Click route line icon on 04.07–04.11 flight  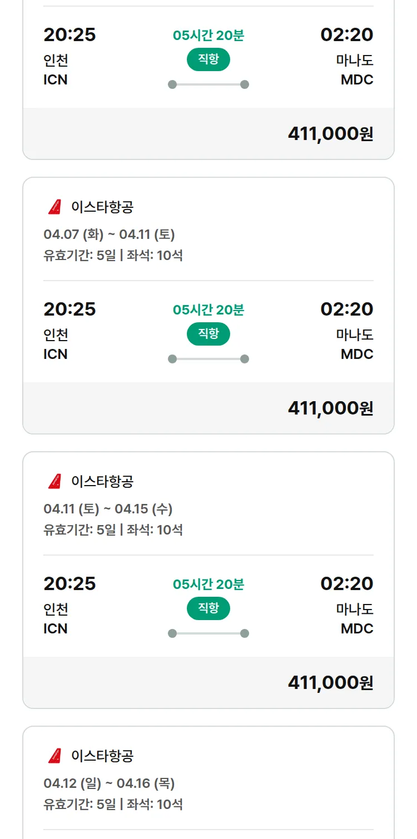[x=209, y=359]
